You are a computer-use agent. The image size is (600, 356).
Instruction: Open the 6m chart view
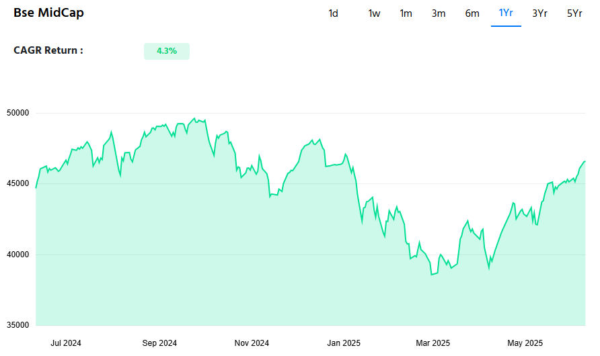click(472, 13)
